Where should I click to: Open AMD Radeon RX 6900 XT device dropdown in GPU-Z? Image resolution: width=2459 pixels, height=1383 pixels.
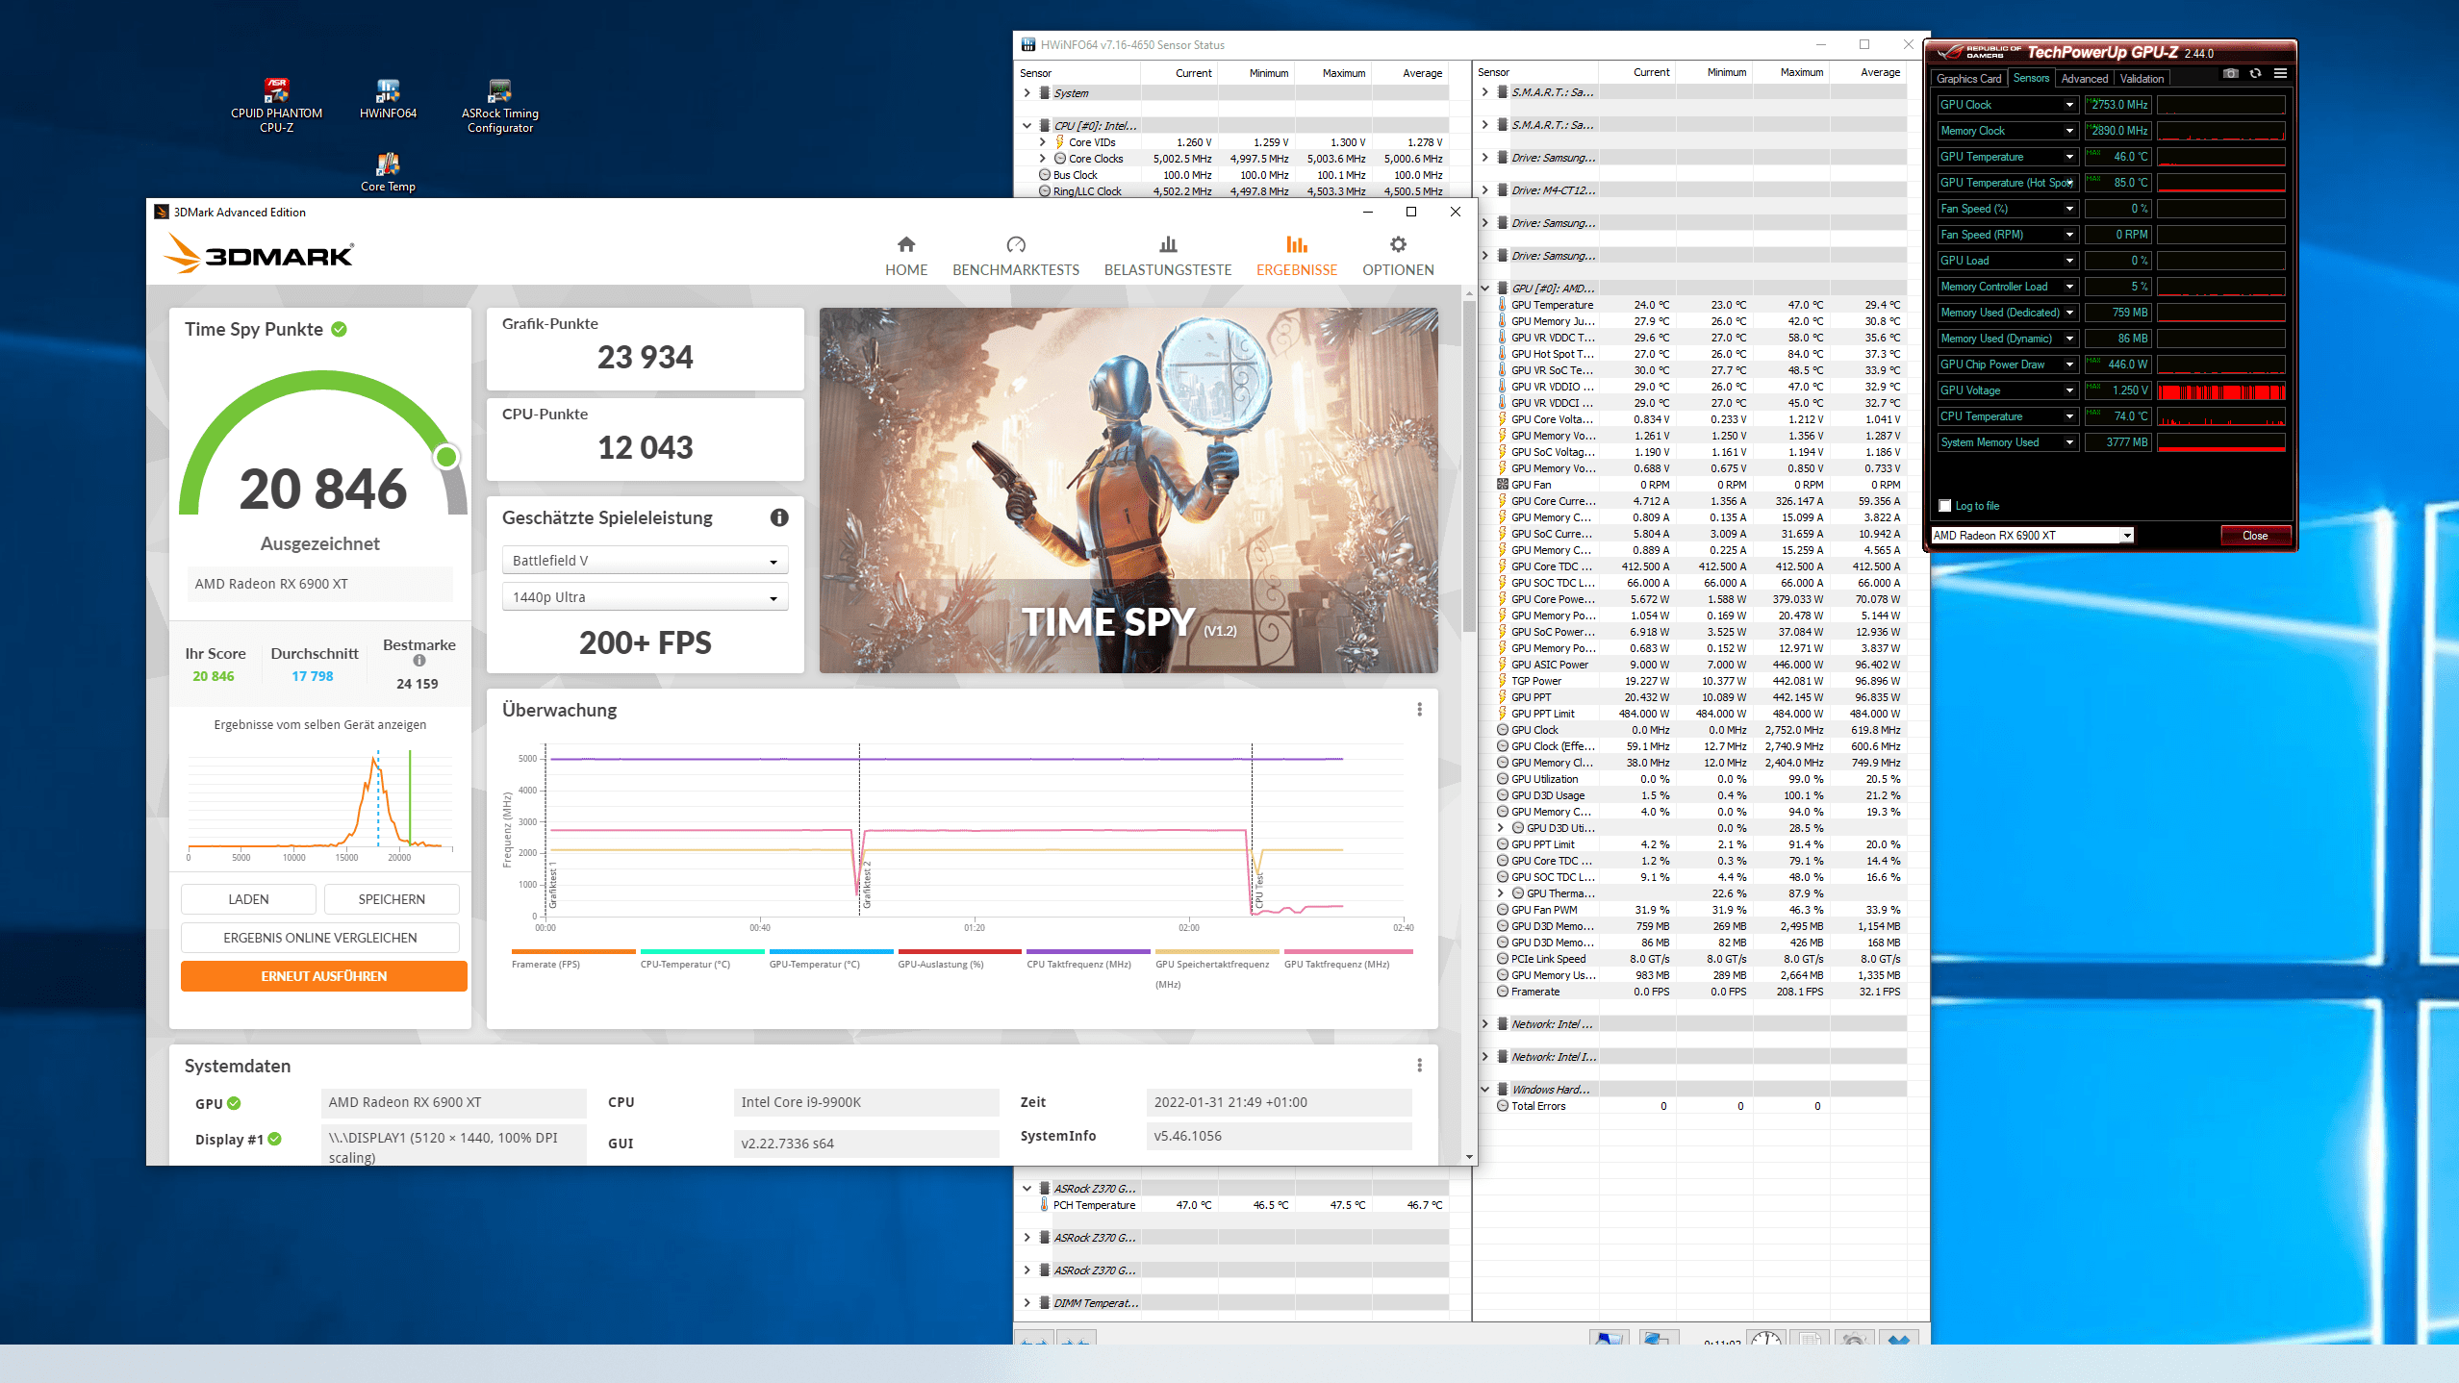2127,536
